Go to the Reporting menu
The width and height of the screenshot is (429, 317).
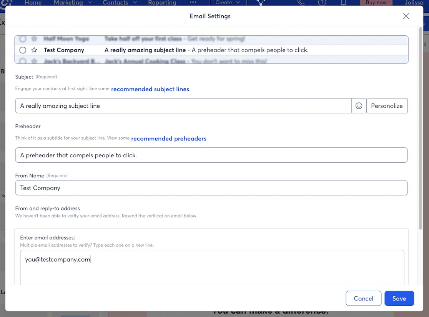click(162, 3)
